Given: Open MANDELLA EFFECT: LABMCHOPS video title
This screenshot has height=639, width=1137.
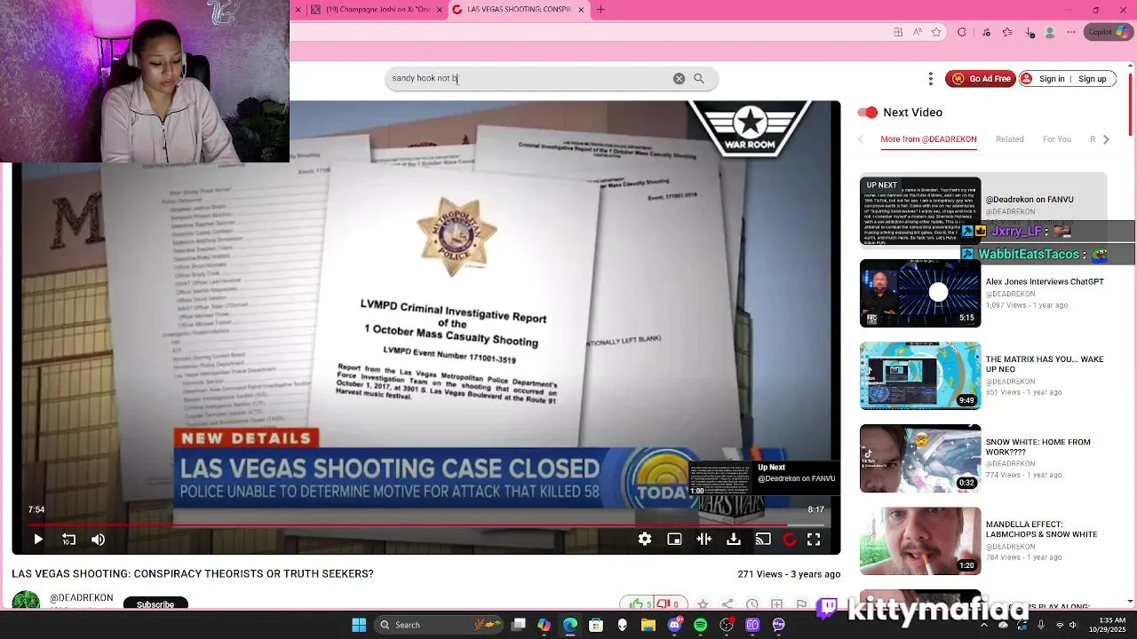Looking at the screenshot, I should pos(1041,529).
